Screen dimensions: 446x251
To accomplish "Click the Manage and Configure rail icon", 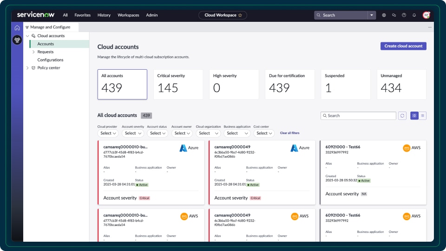I will click(x=17, y=40).
